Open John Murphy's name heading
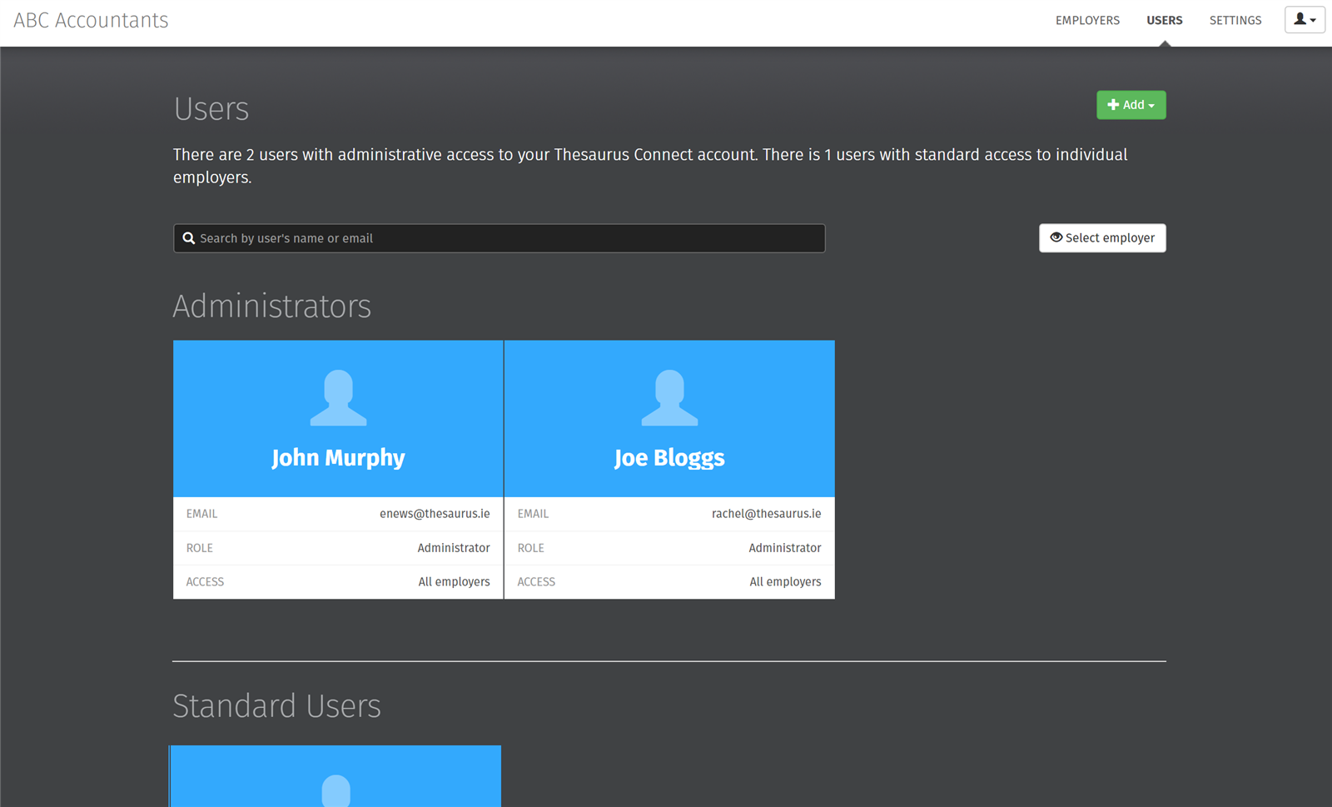 (x=338, y=457)
